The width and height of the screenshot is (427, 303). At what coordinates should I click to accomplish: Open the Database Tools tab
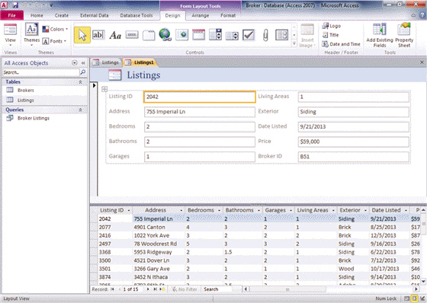coord(136,15)
